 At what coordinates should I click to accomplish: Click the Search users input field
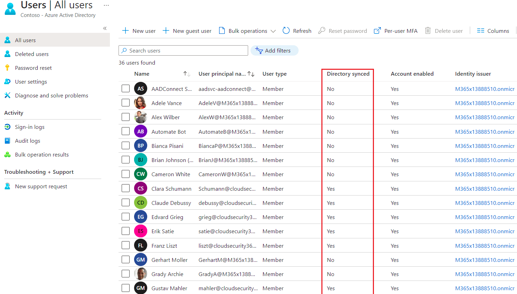(x=183, y=50)
